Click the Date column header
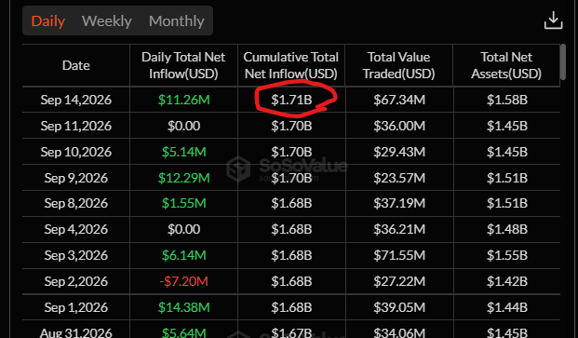578x338 pixels. pos(76,65)
